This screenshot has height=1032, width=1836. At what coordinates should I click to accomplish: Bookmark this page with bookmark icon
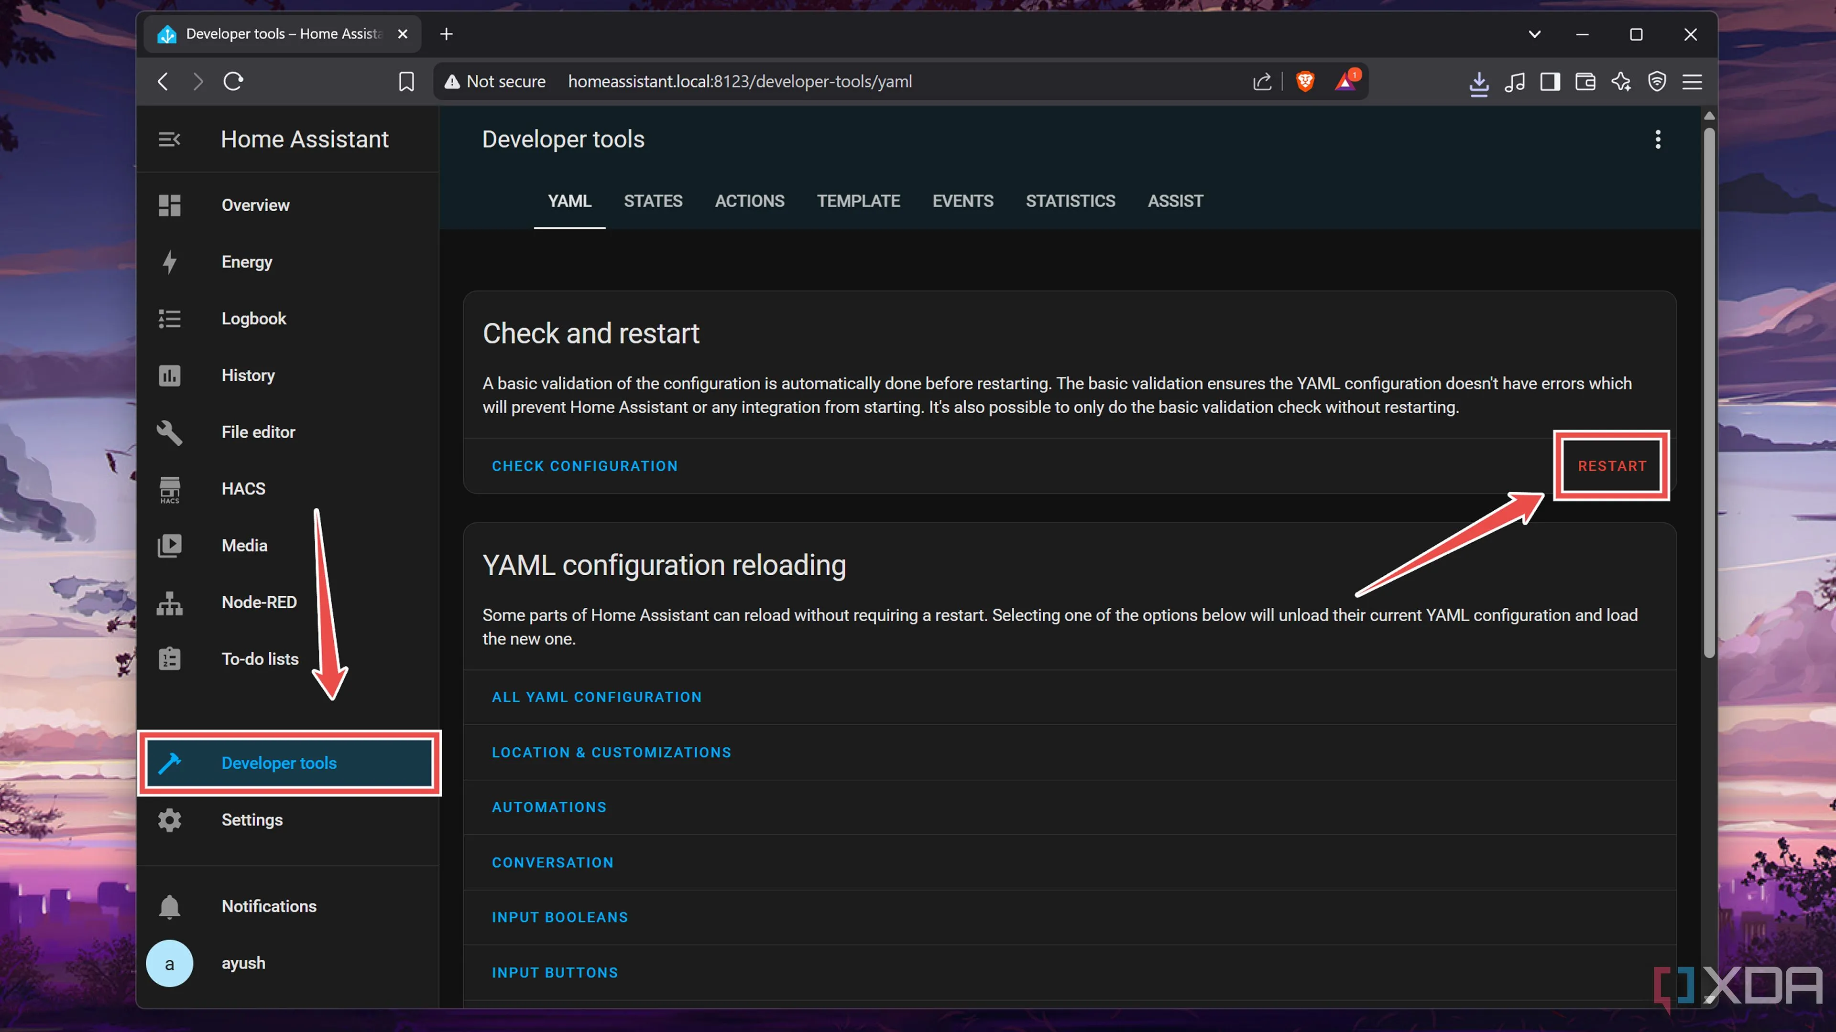coord(406,81)
